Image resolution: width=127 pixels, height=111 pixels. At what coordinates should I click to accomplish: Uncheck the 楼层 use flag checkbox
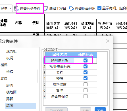[x=86, y=78]
